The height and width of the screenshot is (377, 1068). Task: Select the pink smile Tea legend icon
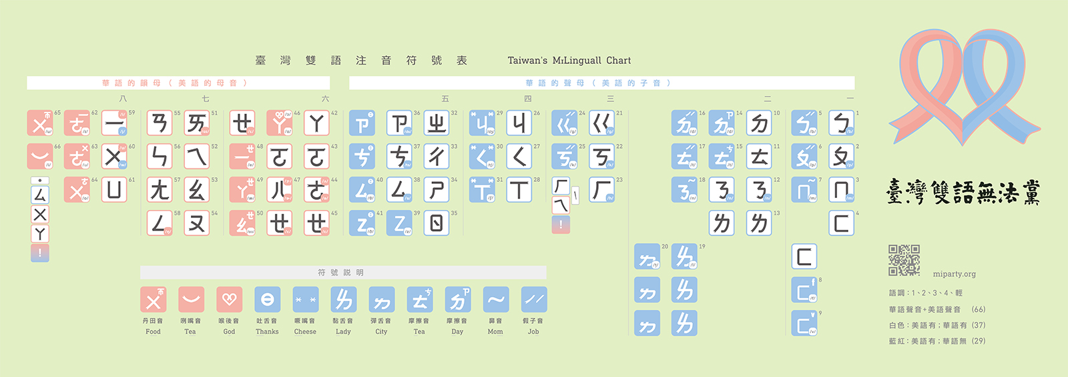191,300
